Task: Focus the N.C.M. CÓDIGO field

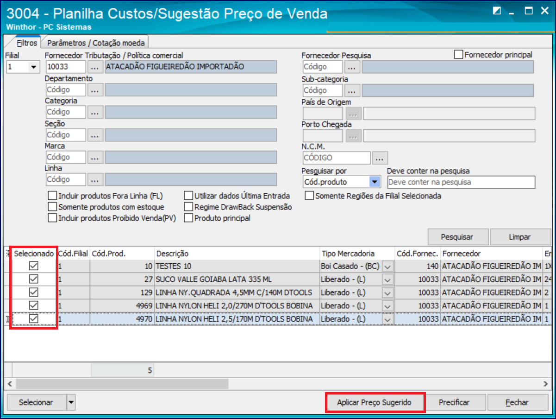Action: pos(337,158)
